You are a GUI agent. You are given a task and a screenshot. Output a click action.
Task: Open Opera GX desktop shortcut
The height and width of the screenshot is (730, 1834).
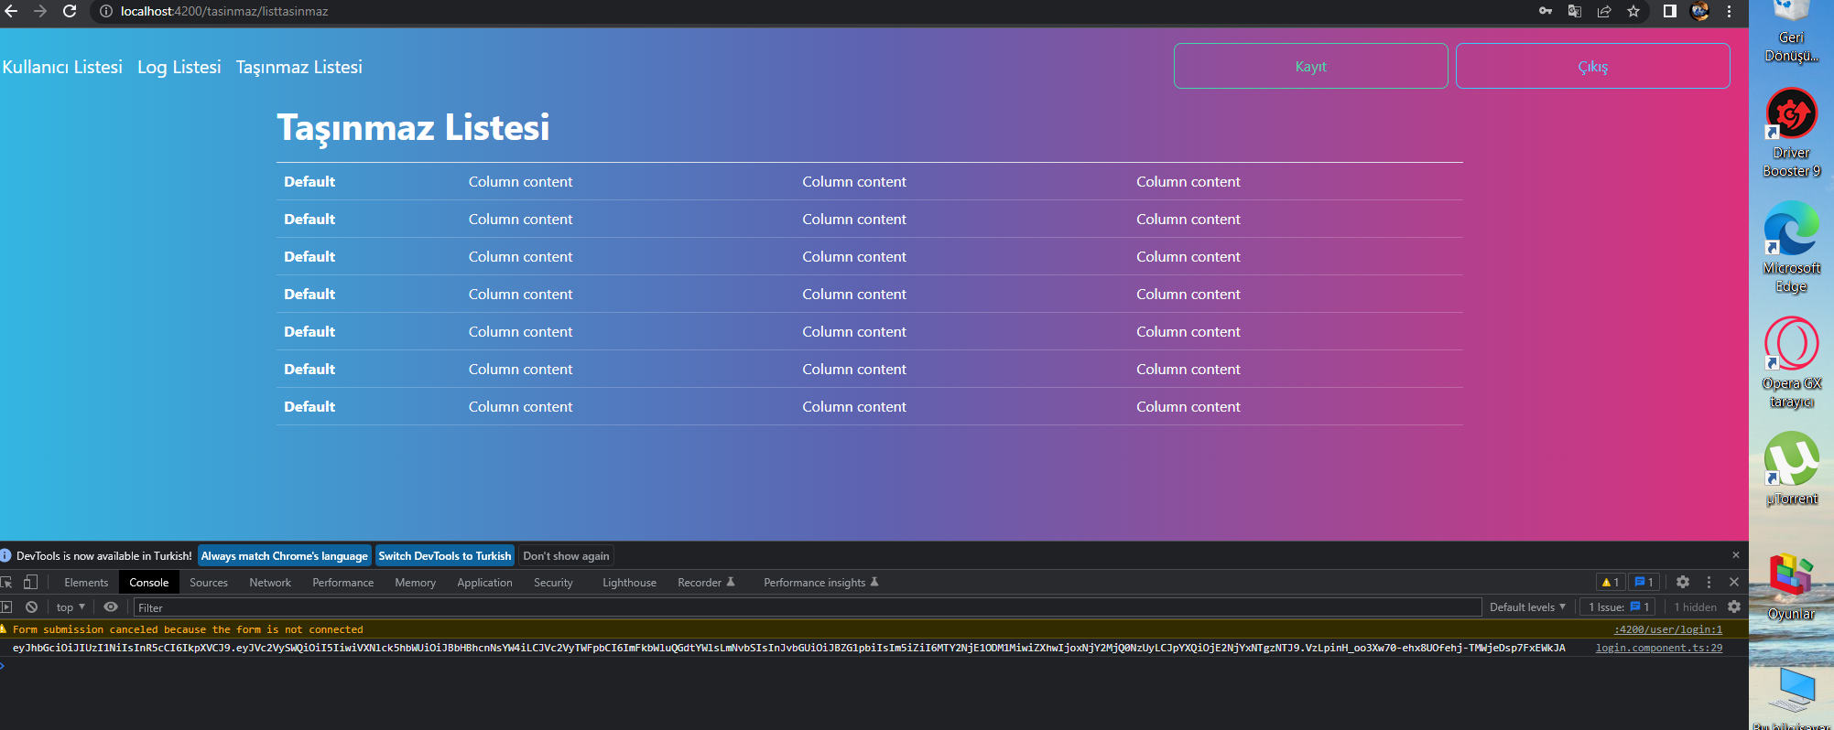tap(1792, 363)
